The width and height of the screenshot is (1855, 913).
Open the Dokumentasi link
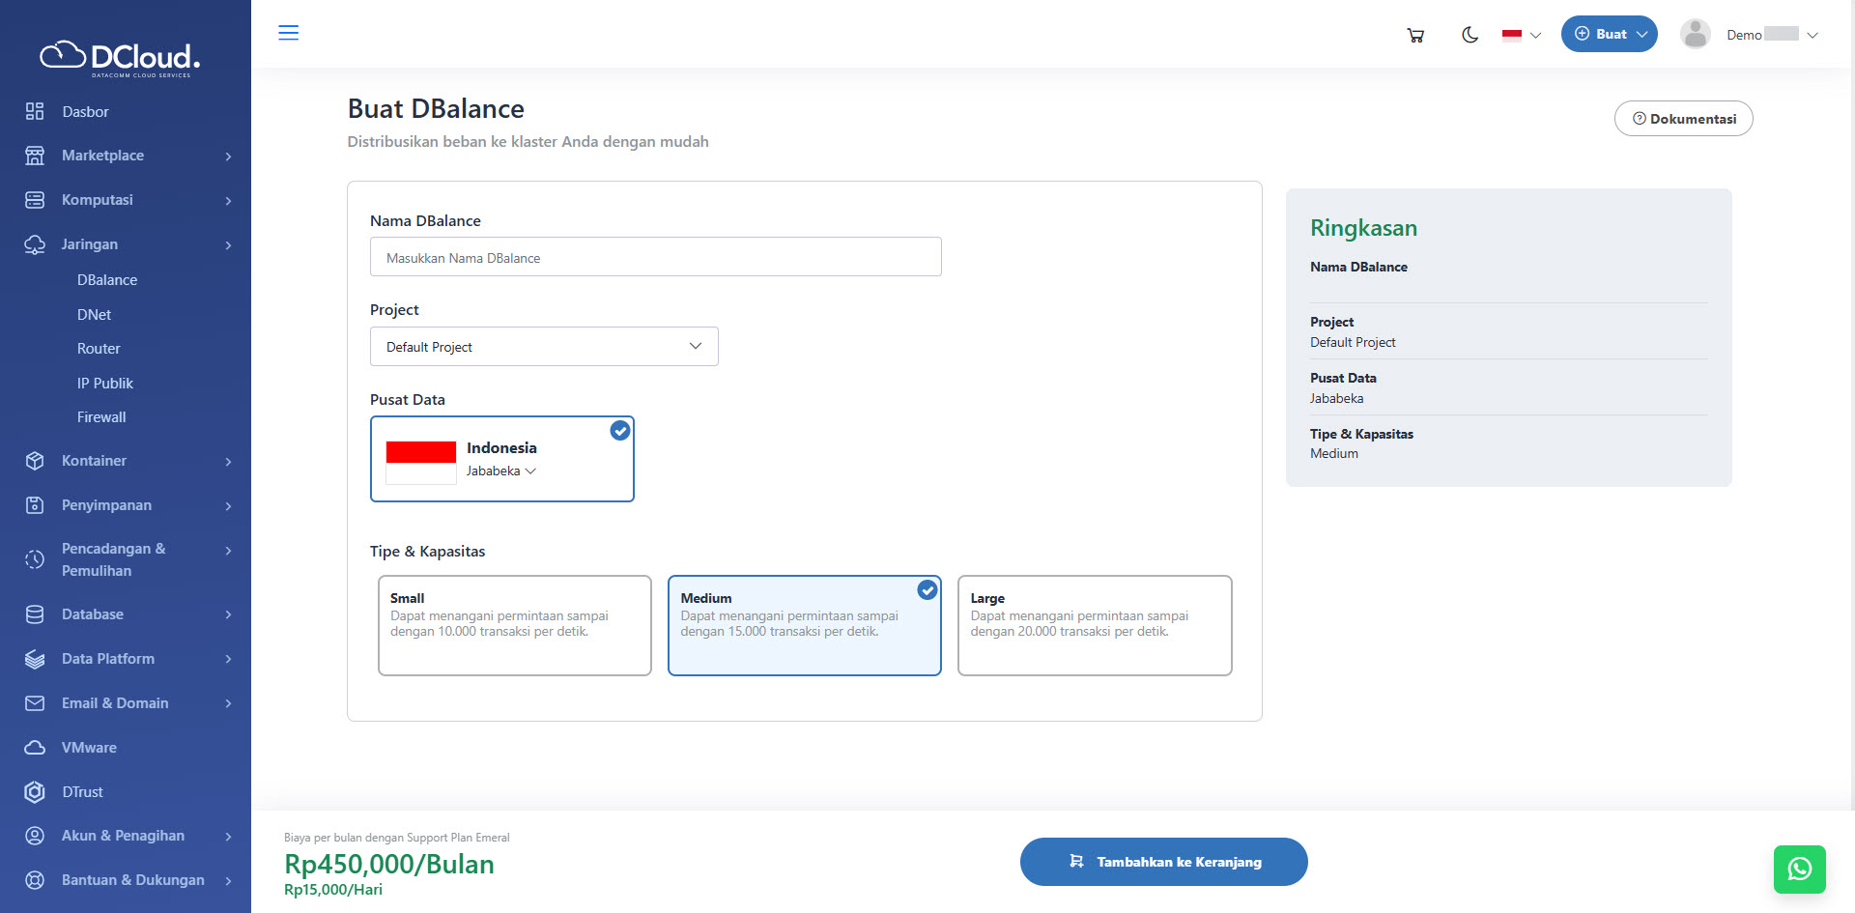(1683, 119)
